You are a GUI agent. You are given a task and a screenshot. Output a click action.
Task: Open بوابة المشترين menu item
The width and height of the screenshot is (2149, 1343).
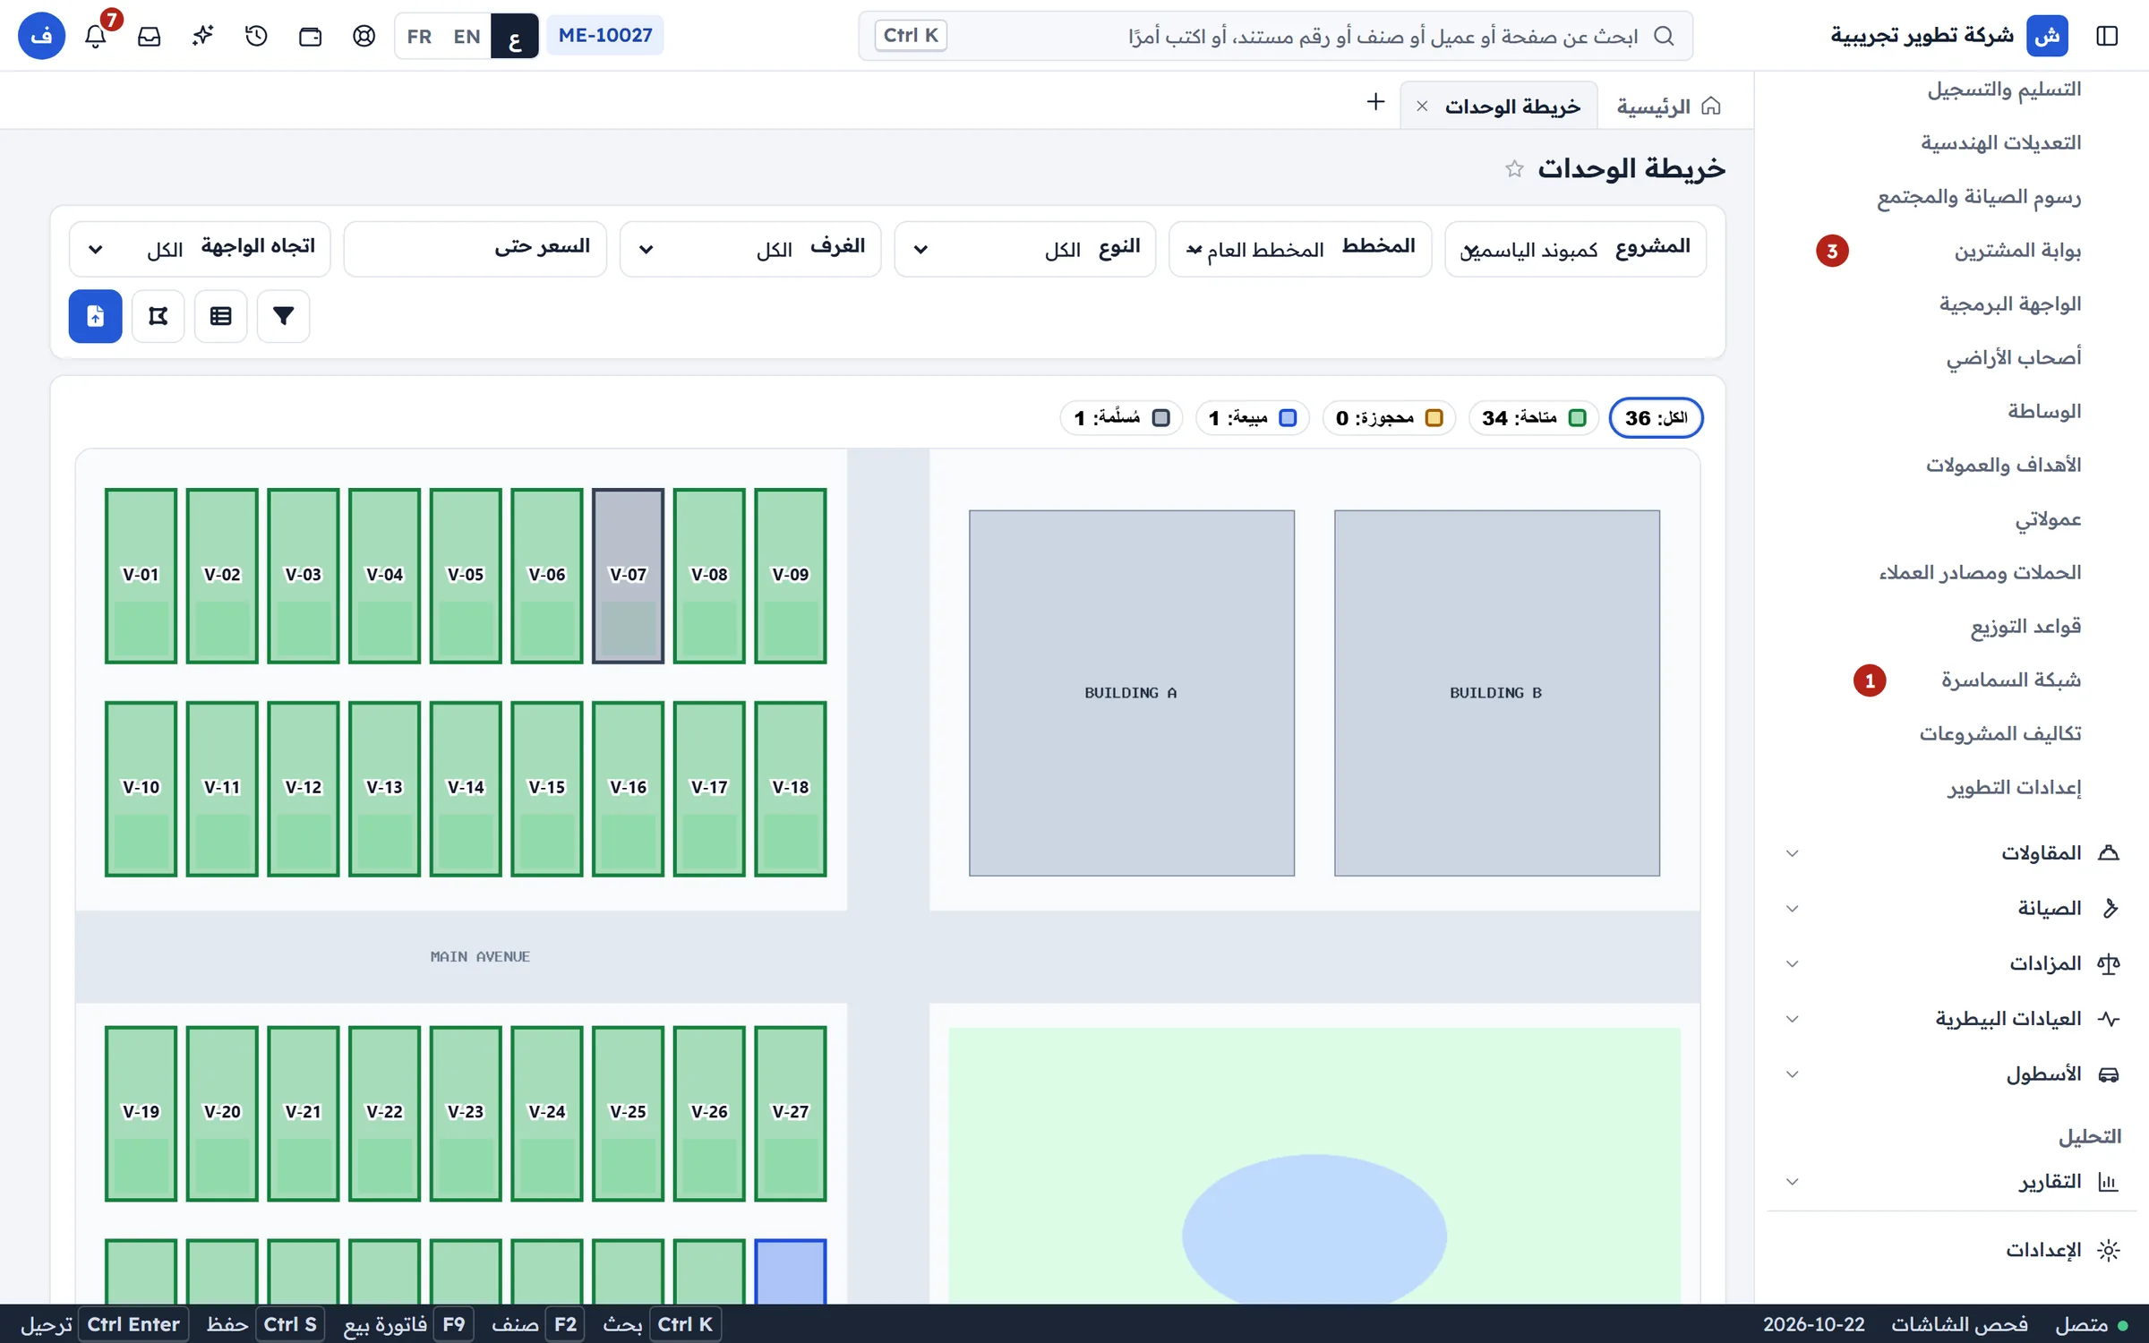pos(2016,251)
